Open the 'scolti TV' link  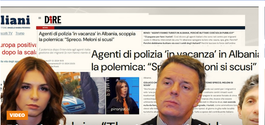click(x=6, y=33)
